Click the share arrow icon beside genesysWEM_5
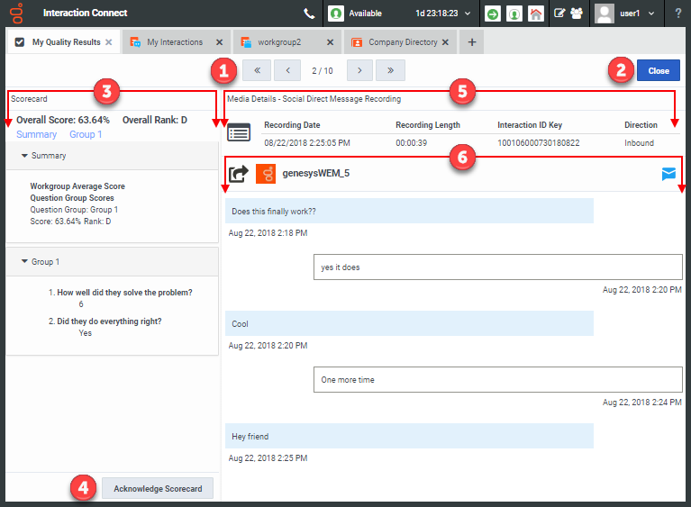691x507 pixels. tap(239, 174)
